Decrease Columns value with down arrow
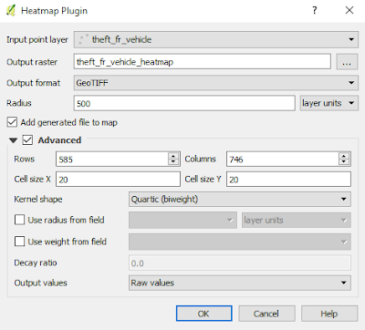This screenshot has height=330, width=365. [344, 162]
